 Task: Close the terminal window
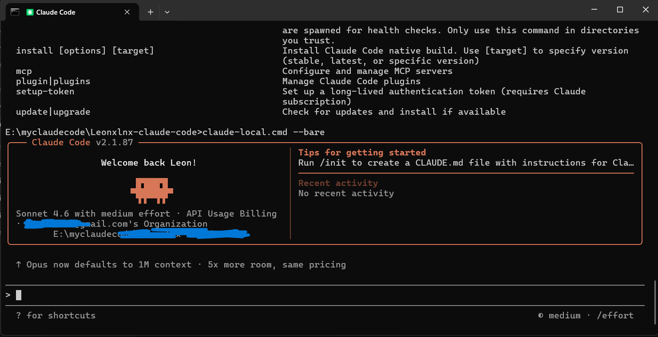point(645,9)
